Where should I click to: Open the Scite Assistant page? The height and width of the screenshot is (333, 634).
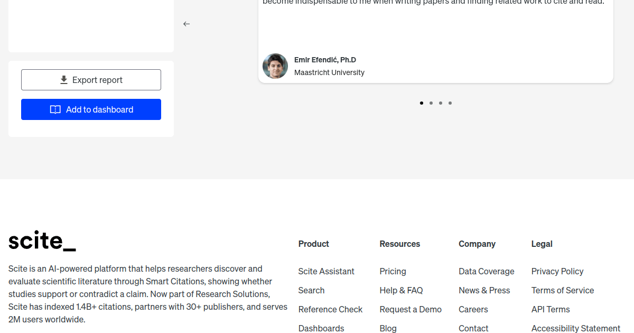point(326,271)
